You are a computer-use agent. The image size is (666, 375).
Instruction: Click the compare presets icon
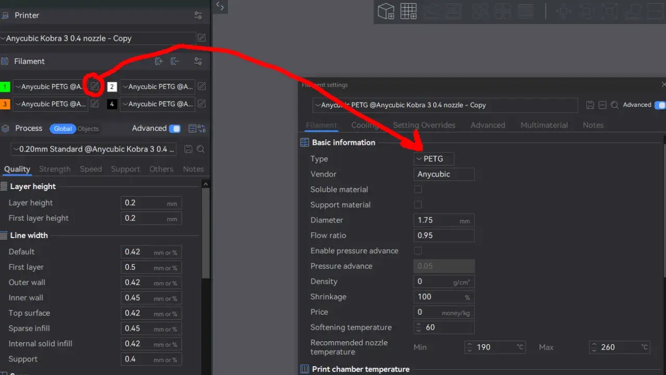point(202,129)
